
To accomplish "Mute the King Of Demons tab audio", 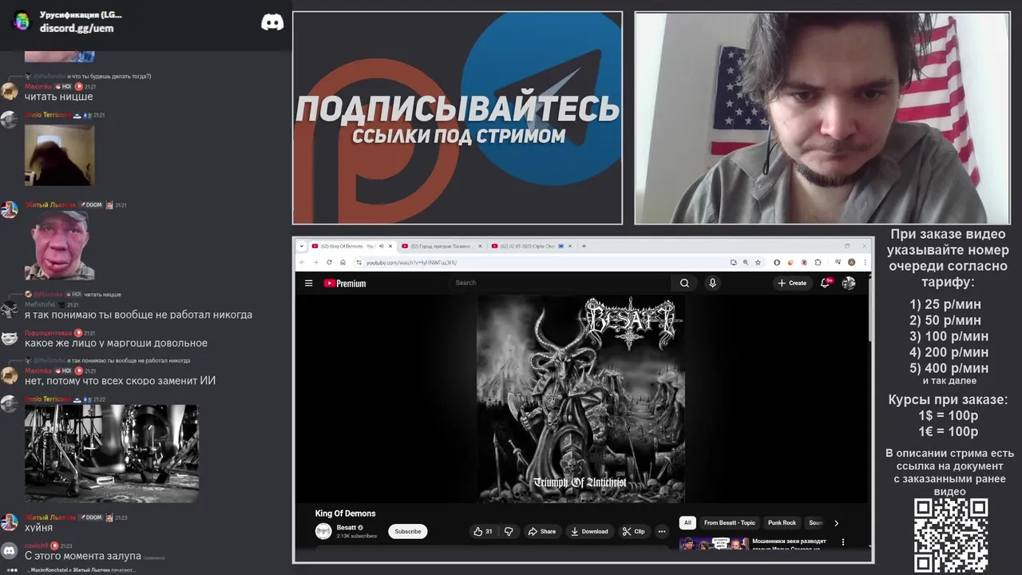I will pos(381,246).
